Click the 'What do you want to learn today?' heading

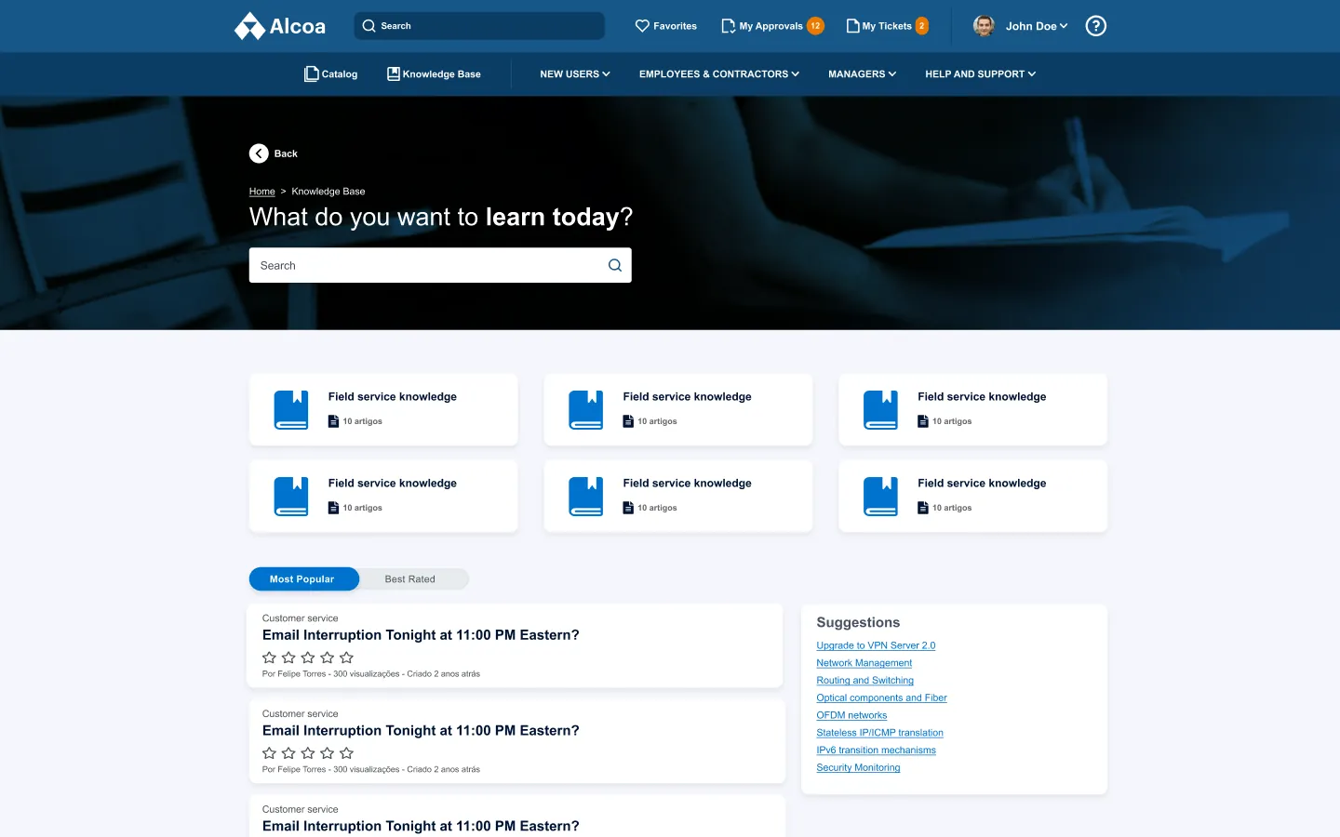tap(441, 217)
